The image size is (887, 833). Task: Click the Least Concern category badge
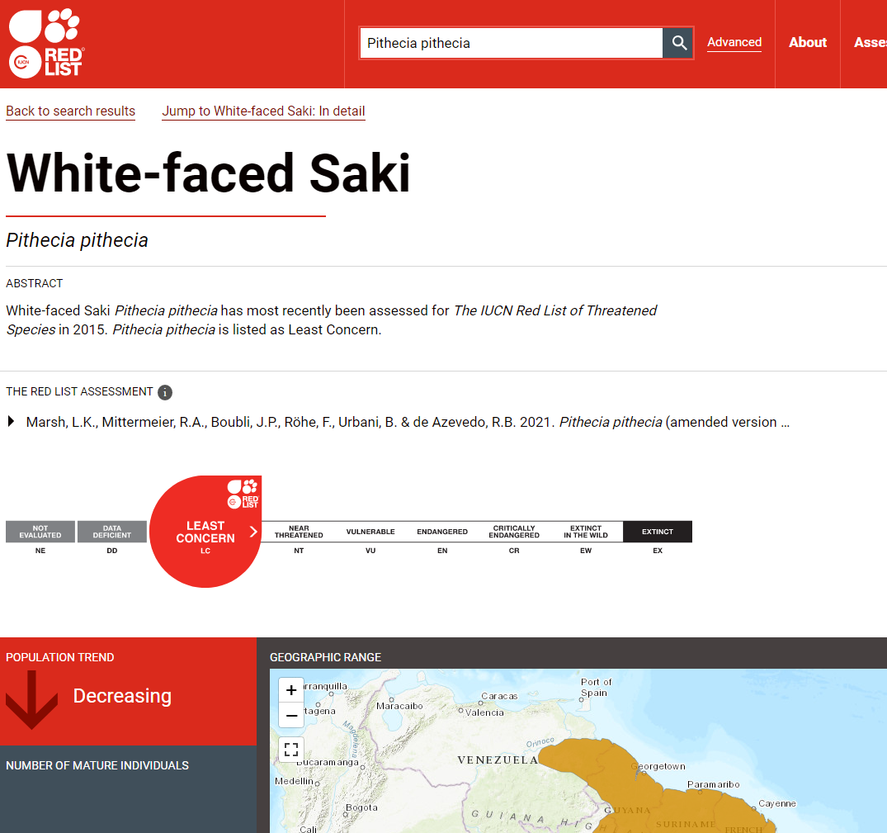pos(205,532)
